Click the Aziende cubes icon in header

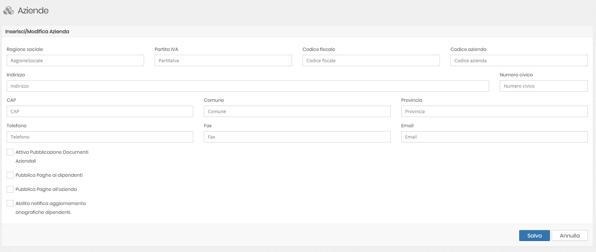point(8,11)
